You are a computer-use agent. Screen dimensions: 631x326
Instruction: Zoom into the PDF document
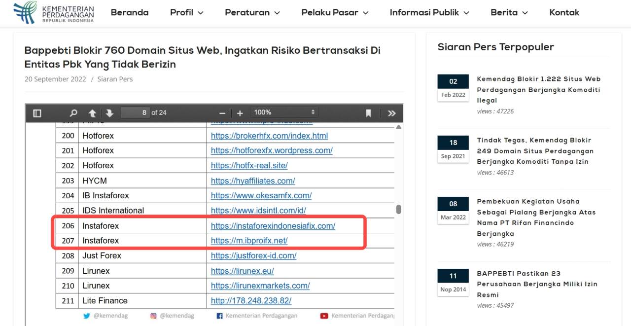[x=240, y=113]
